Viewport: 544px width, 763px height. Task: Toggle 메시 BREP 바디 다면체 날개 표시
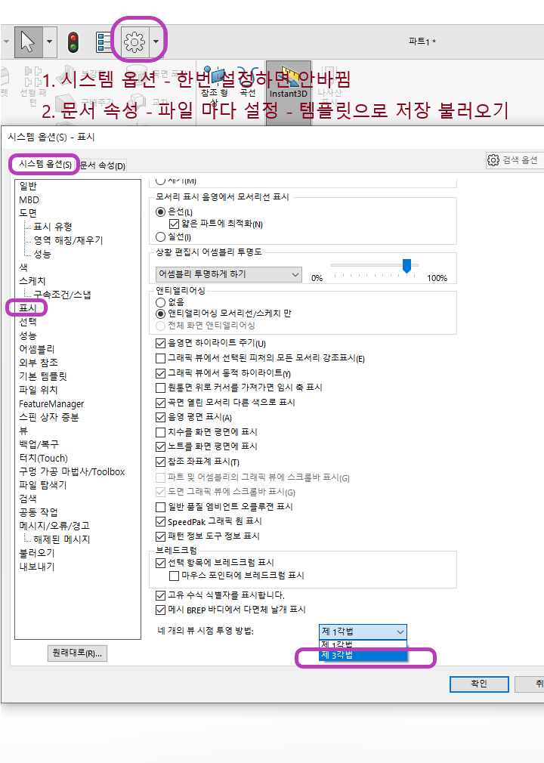(161, 610)
